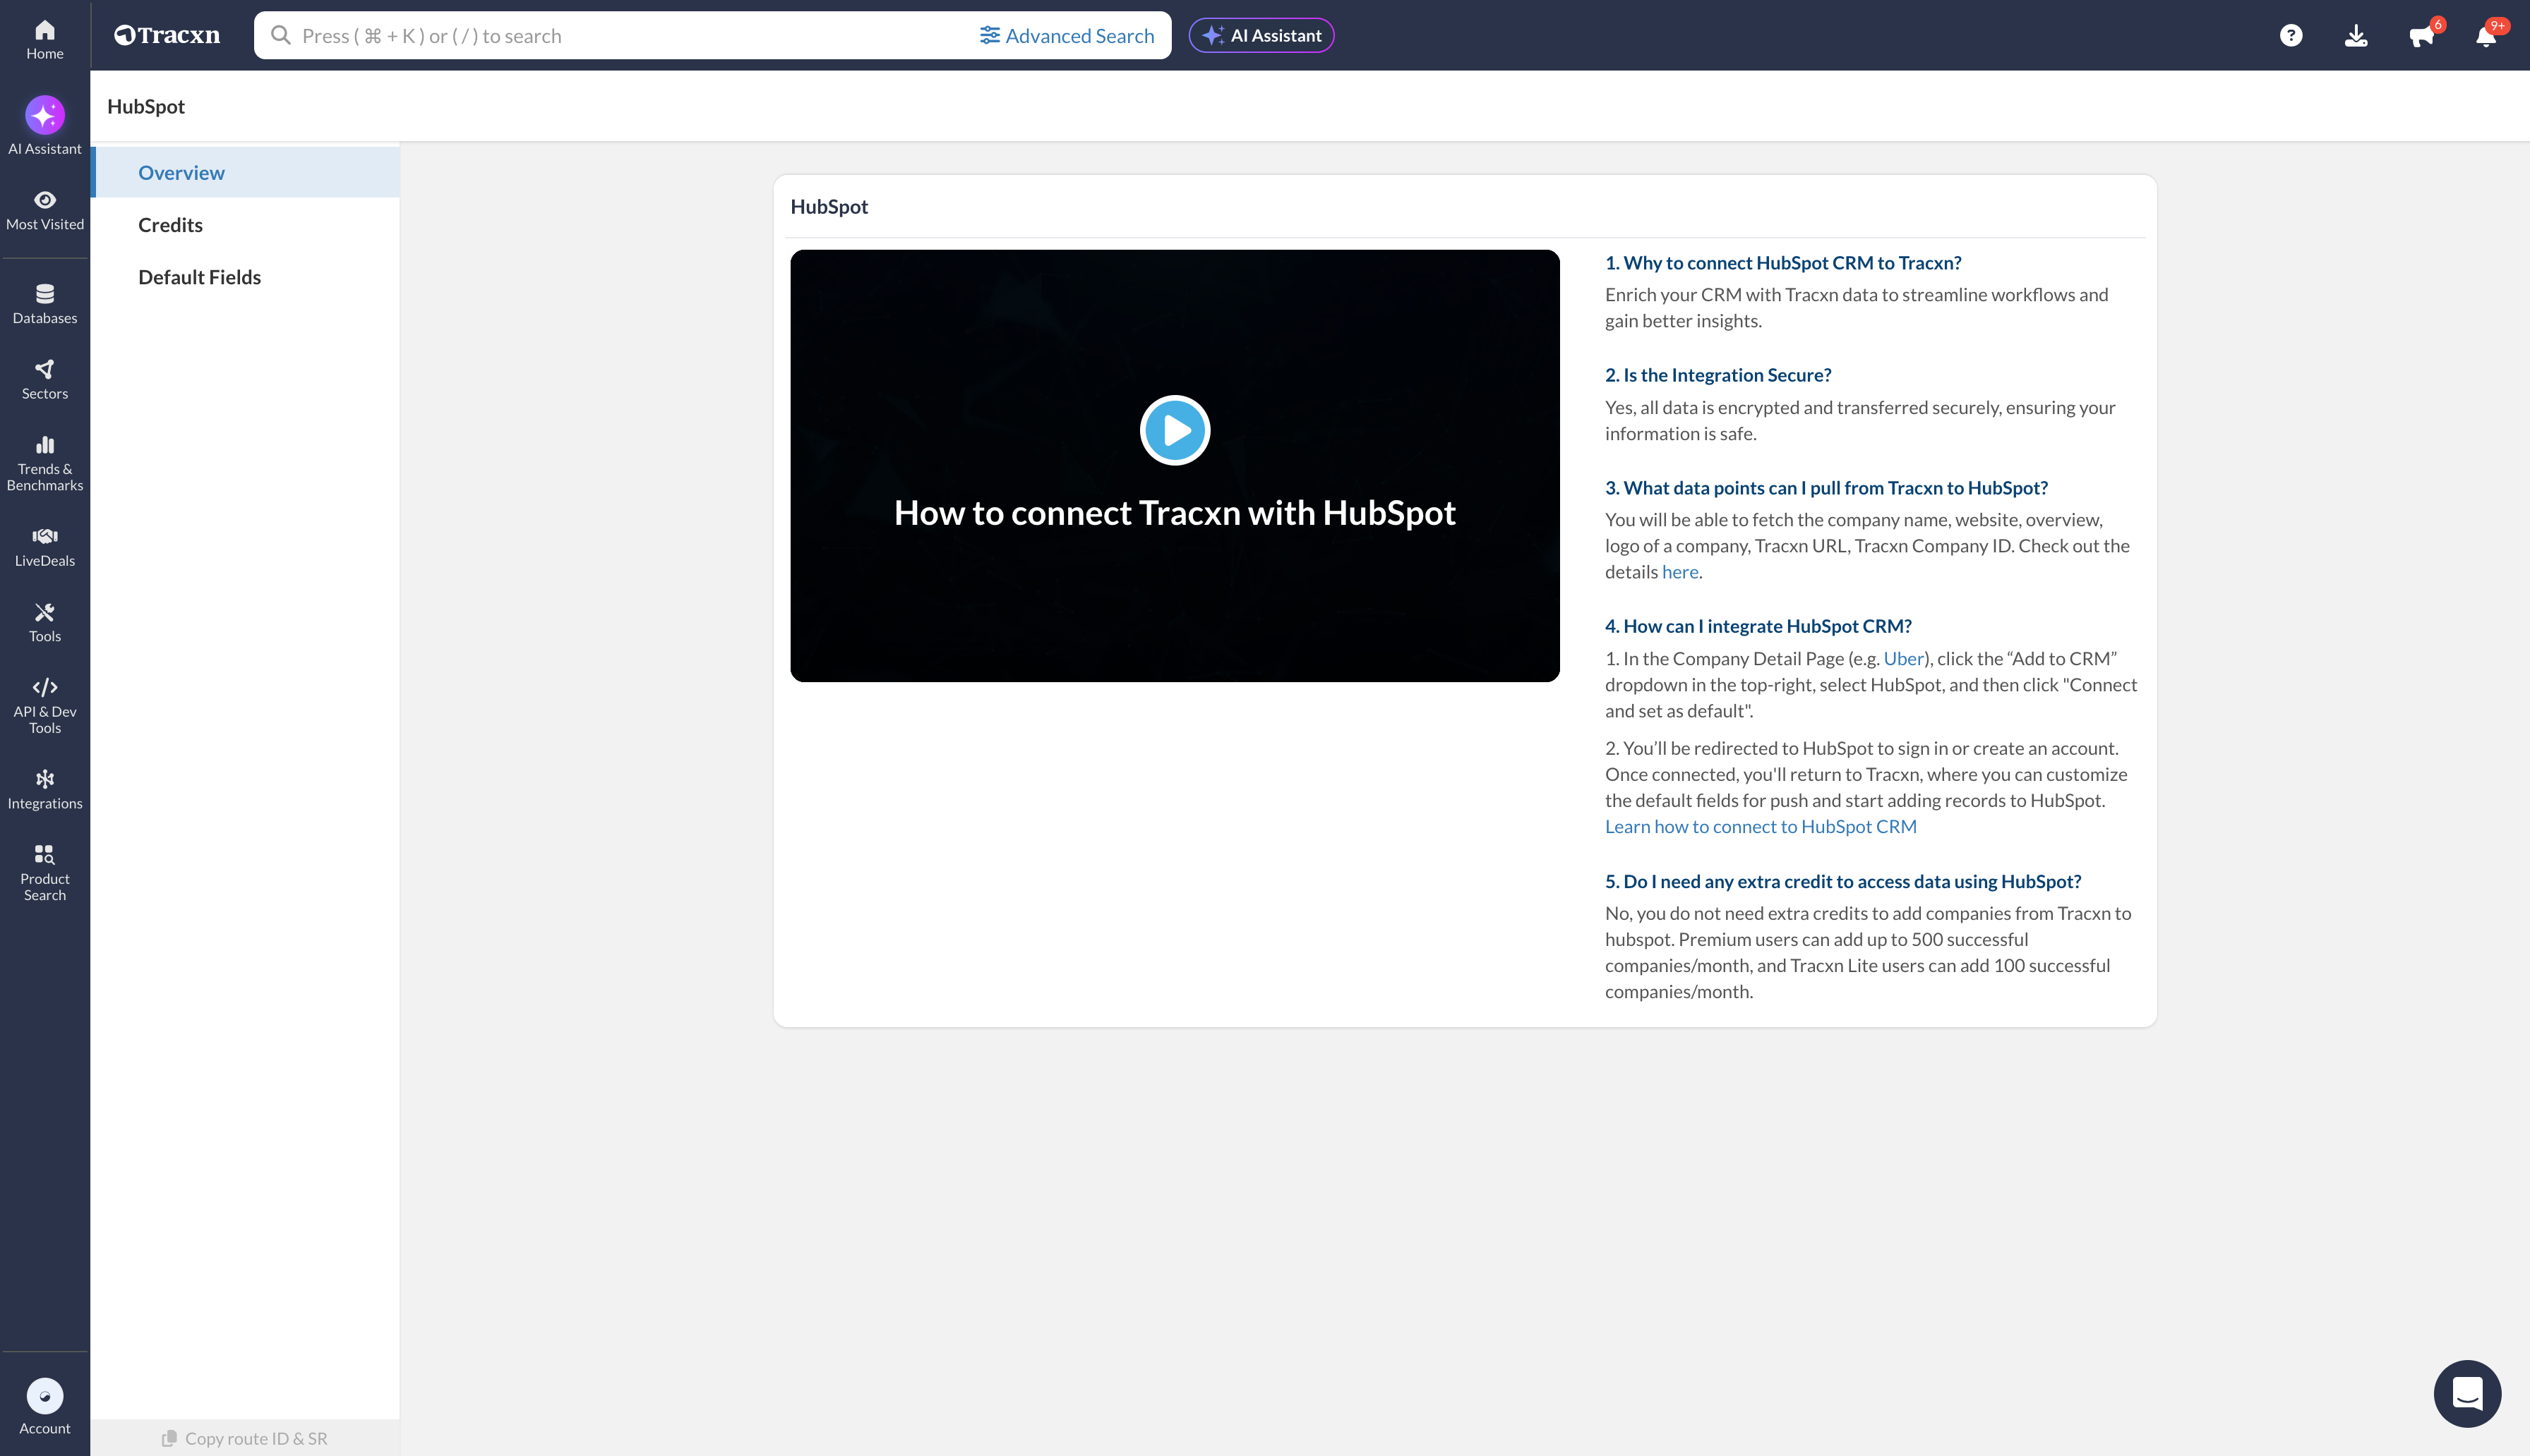The width and height of the screenshot is (2530, 1456).
Task: Click question 'How can I integrate HubSpot CRM?'
Action: [x=1758, y=625]
